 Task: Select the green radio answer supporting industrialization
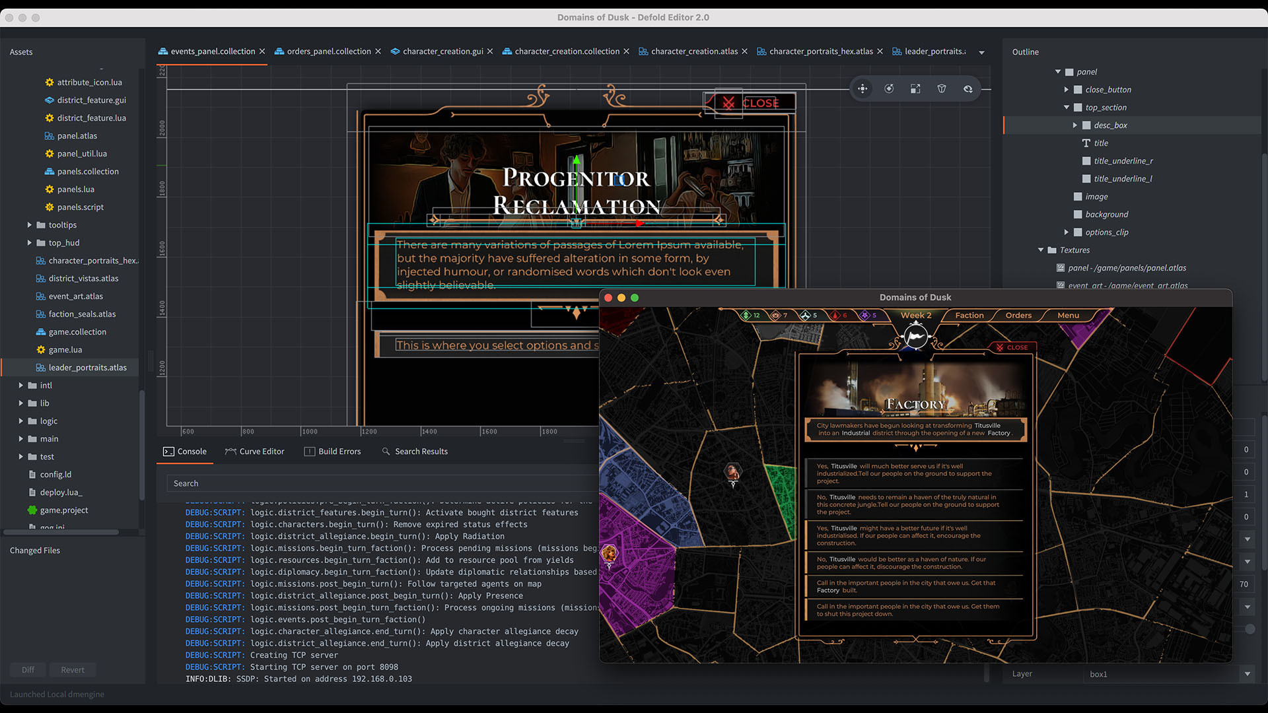pos(915,473)
